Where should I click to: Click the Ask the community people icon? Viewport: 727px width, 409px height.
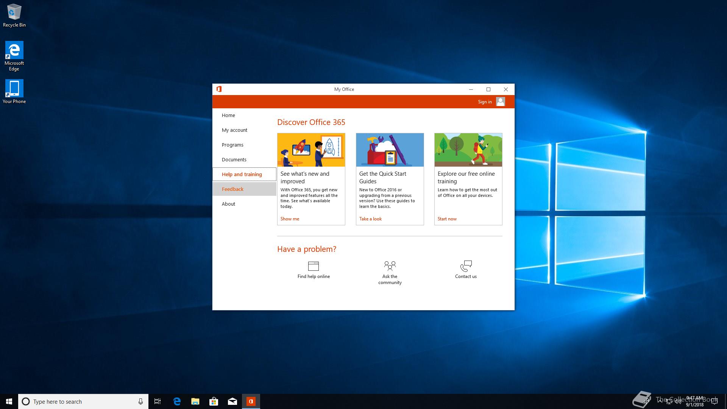tap(390, 265)
